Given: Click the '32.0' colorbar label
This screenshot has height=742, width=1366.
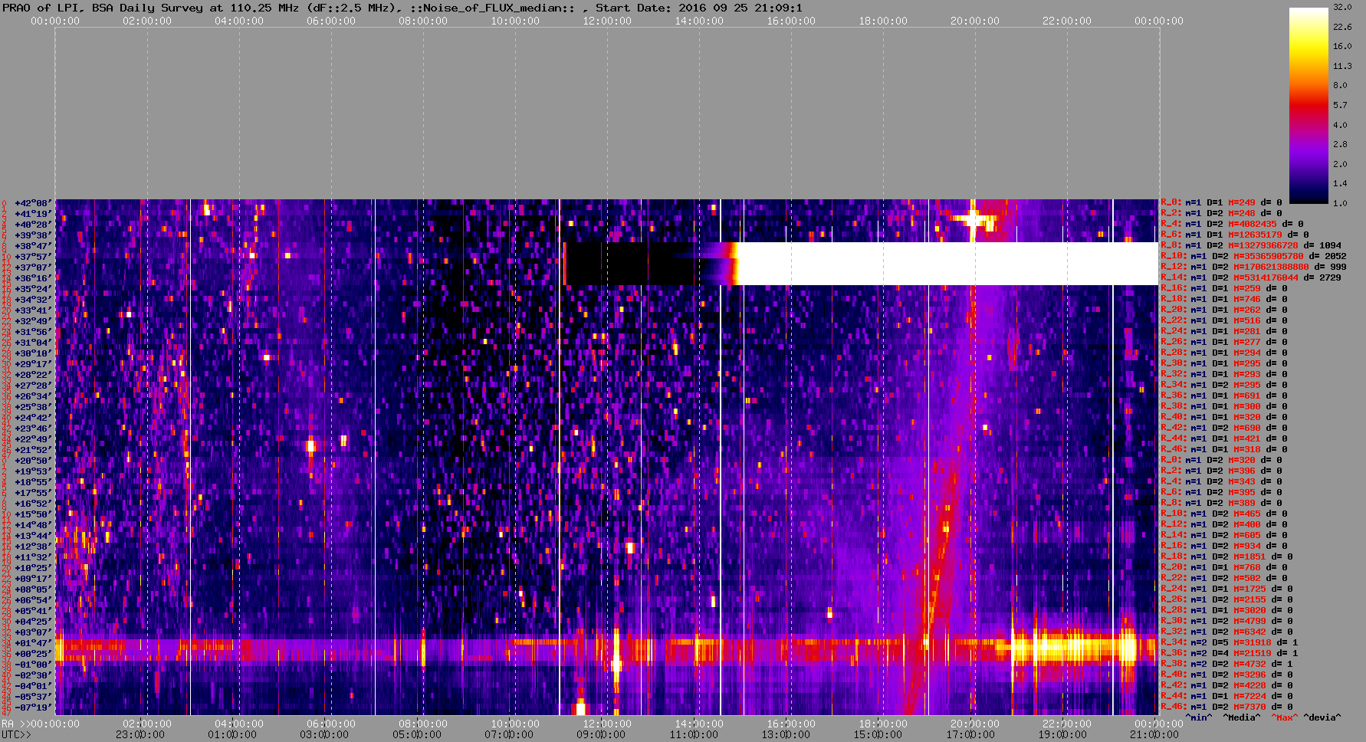Looking at the screenshot, I should [x=1341, y=7].
